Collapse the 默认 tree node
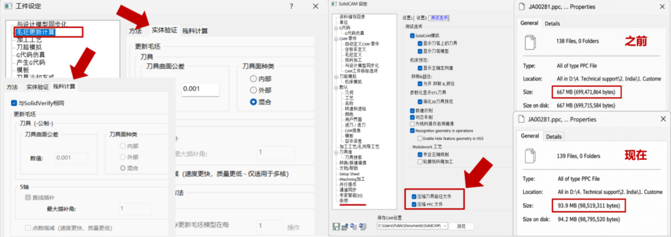 [x=336, y=87]
